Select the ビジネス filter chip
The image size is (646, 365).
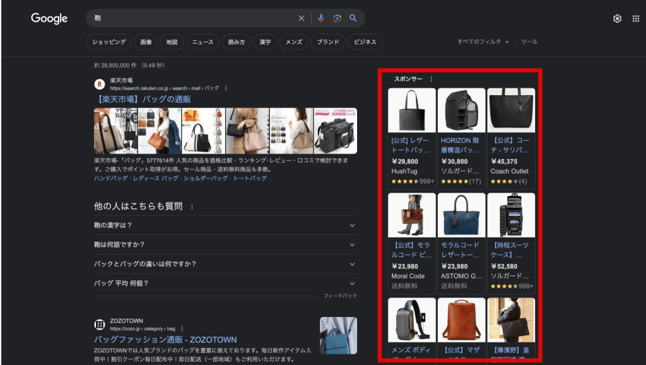[x=365, y=42]
